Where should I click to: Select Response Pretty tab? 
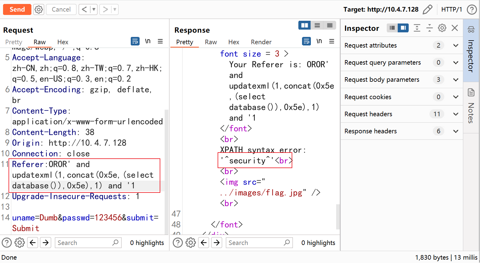[185, 42]
